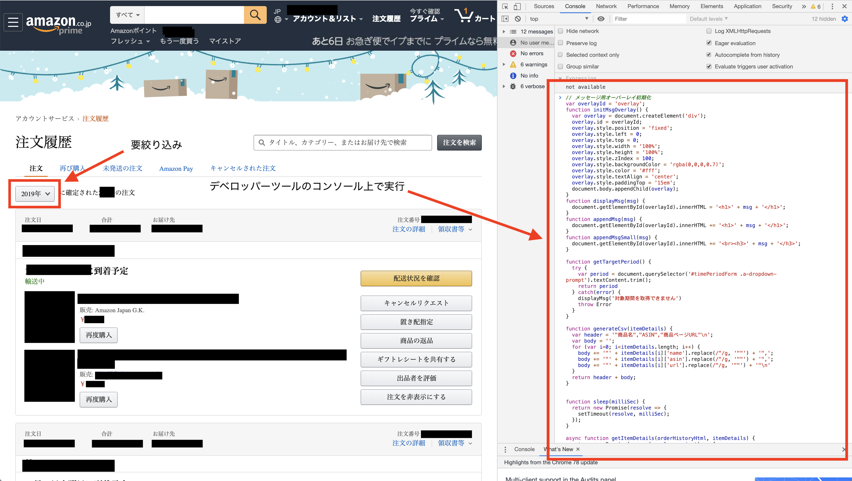Open the Security tab

click(x=782, y=6)
